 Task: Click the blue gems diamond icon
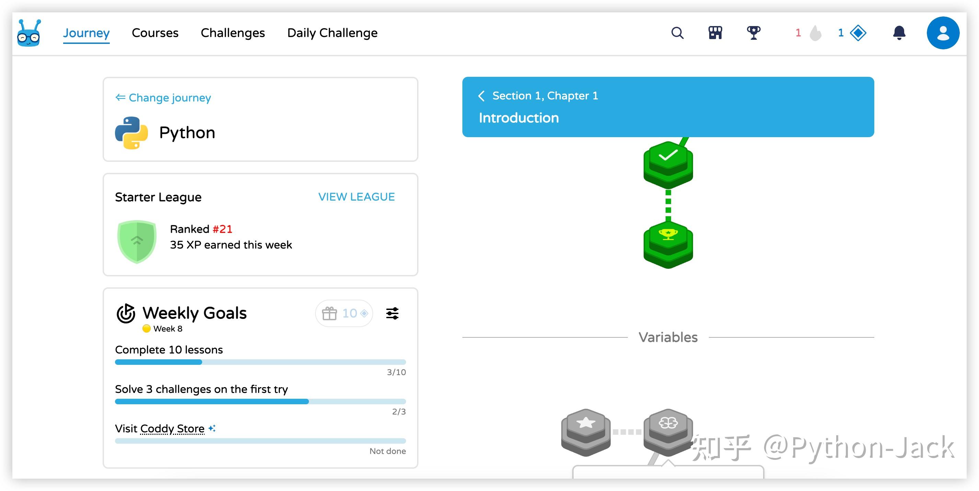tap(858, 33)
